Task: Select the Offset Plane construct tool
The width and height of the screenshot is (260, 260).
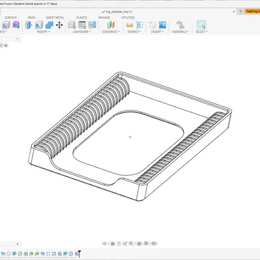Action: [x=110, y=25]
